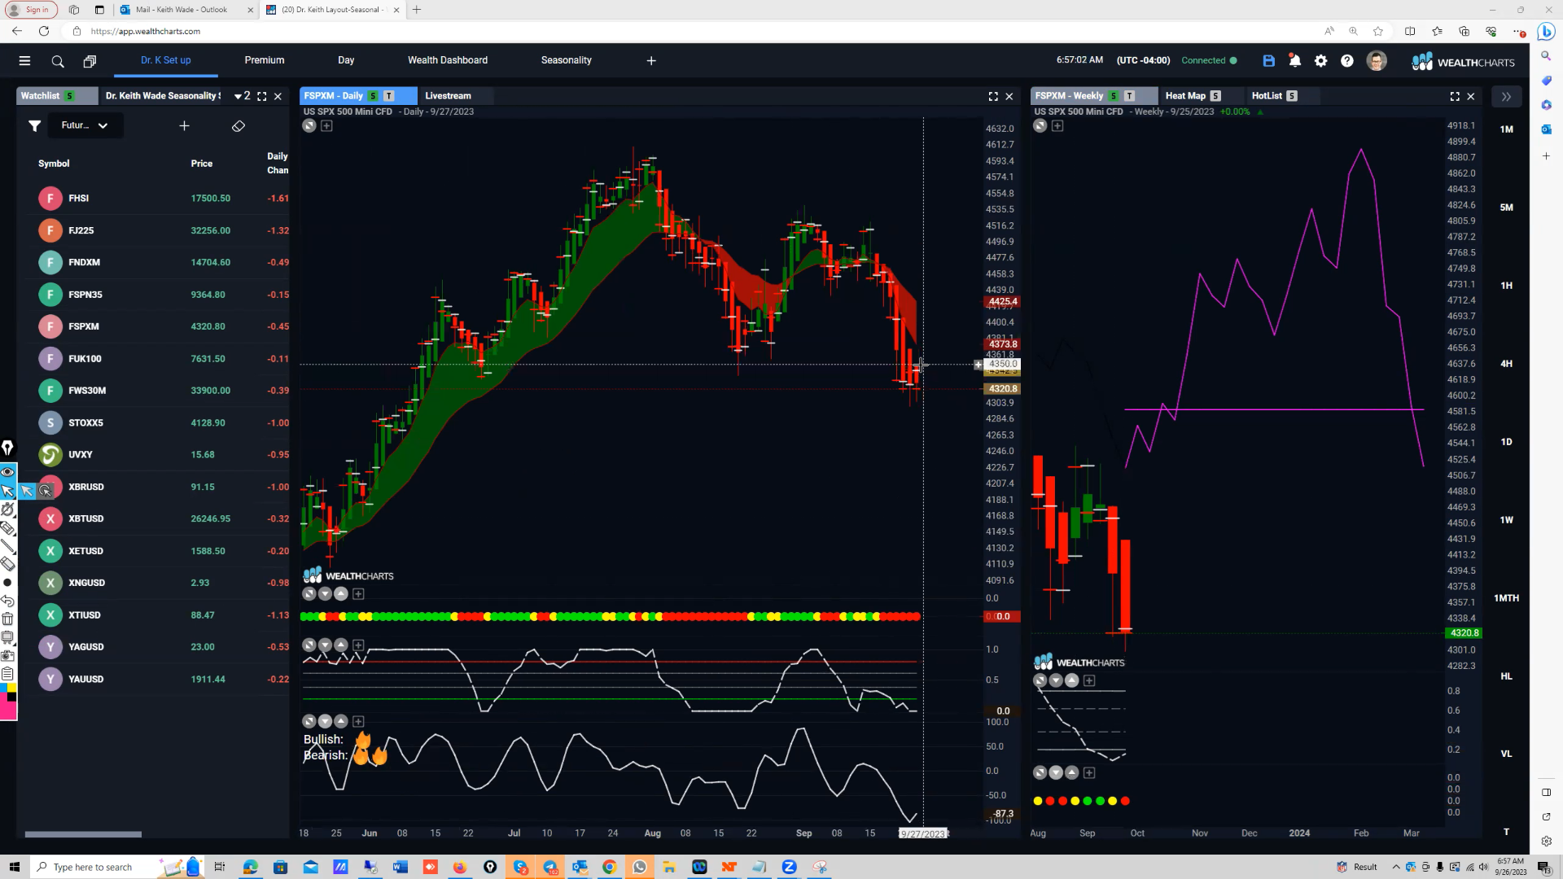Pick the cyan drawing color swatch
The height and width of the screenshot is (879, 1563).
tap(3, 689)
